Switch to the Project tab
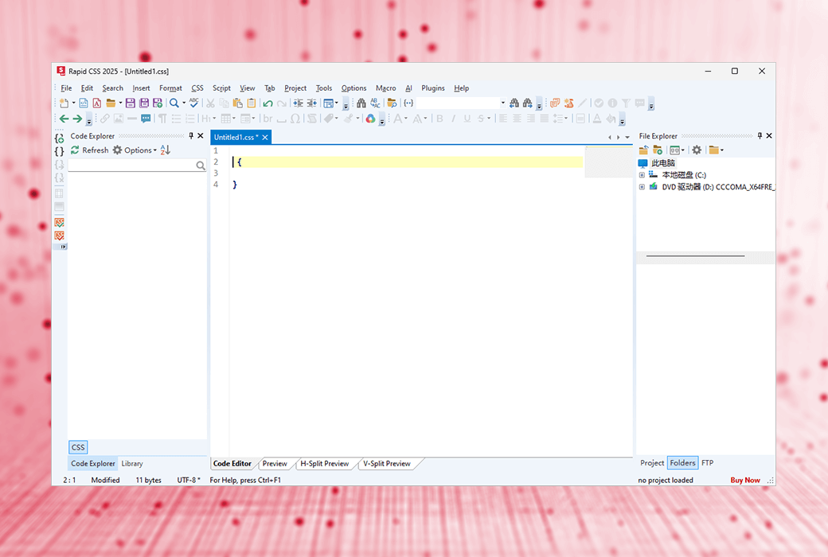Image resolution: width=828 pixels, height=557 pixels. pos(652,463)
